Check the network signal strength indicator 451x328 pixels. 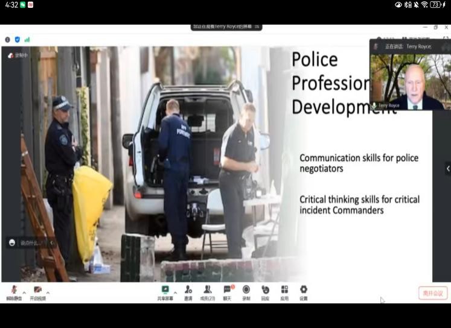pyautogui.click(x=27, y=40)
